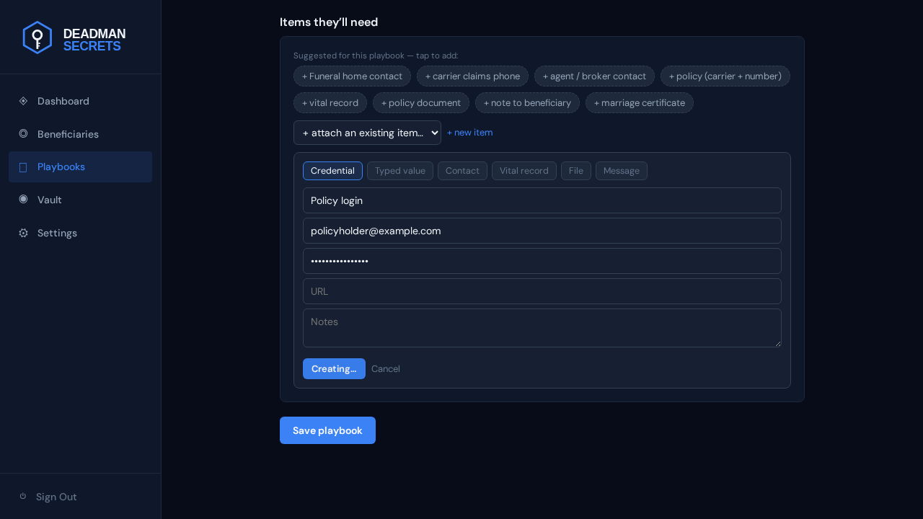
Task: Add the carrier claims phone suggestion chip
Action: point(472,76)
